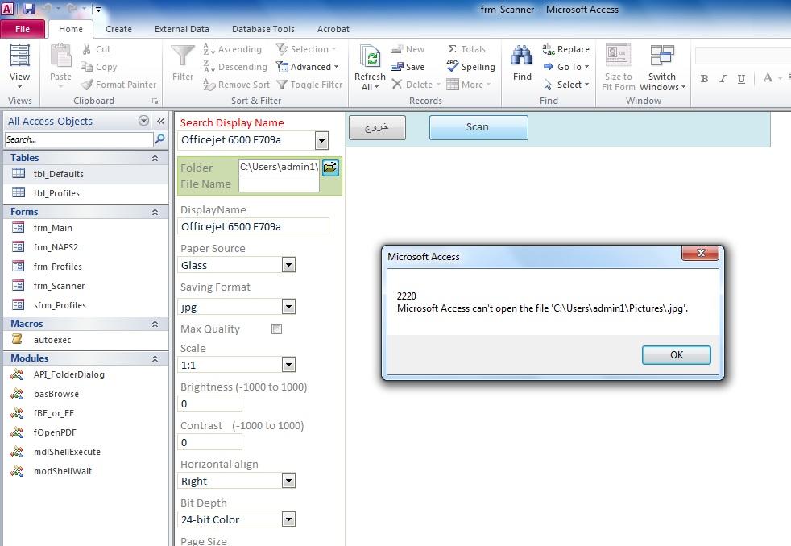Open the Advanced filter dropdown

point(307,67)
